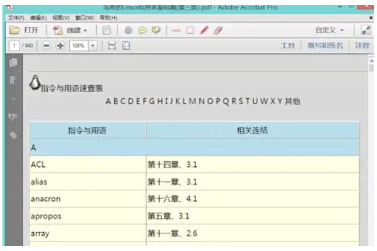Open the 编辑 menu
This screenshot has height=251, width=377.
(x=38, y=18)
